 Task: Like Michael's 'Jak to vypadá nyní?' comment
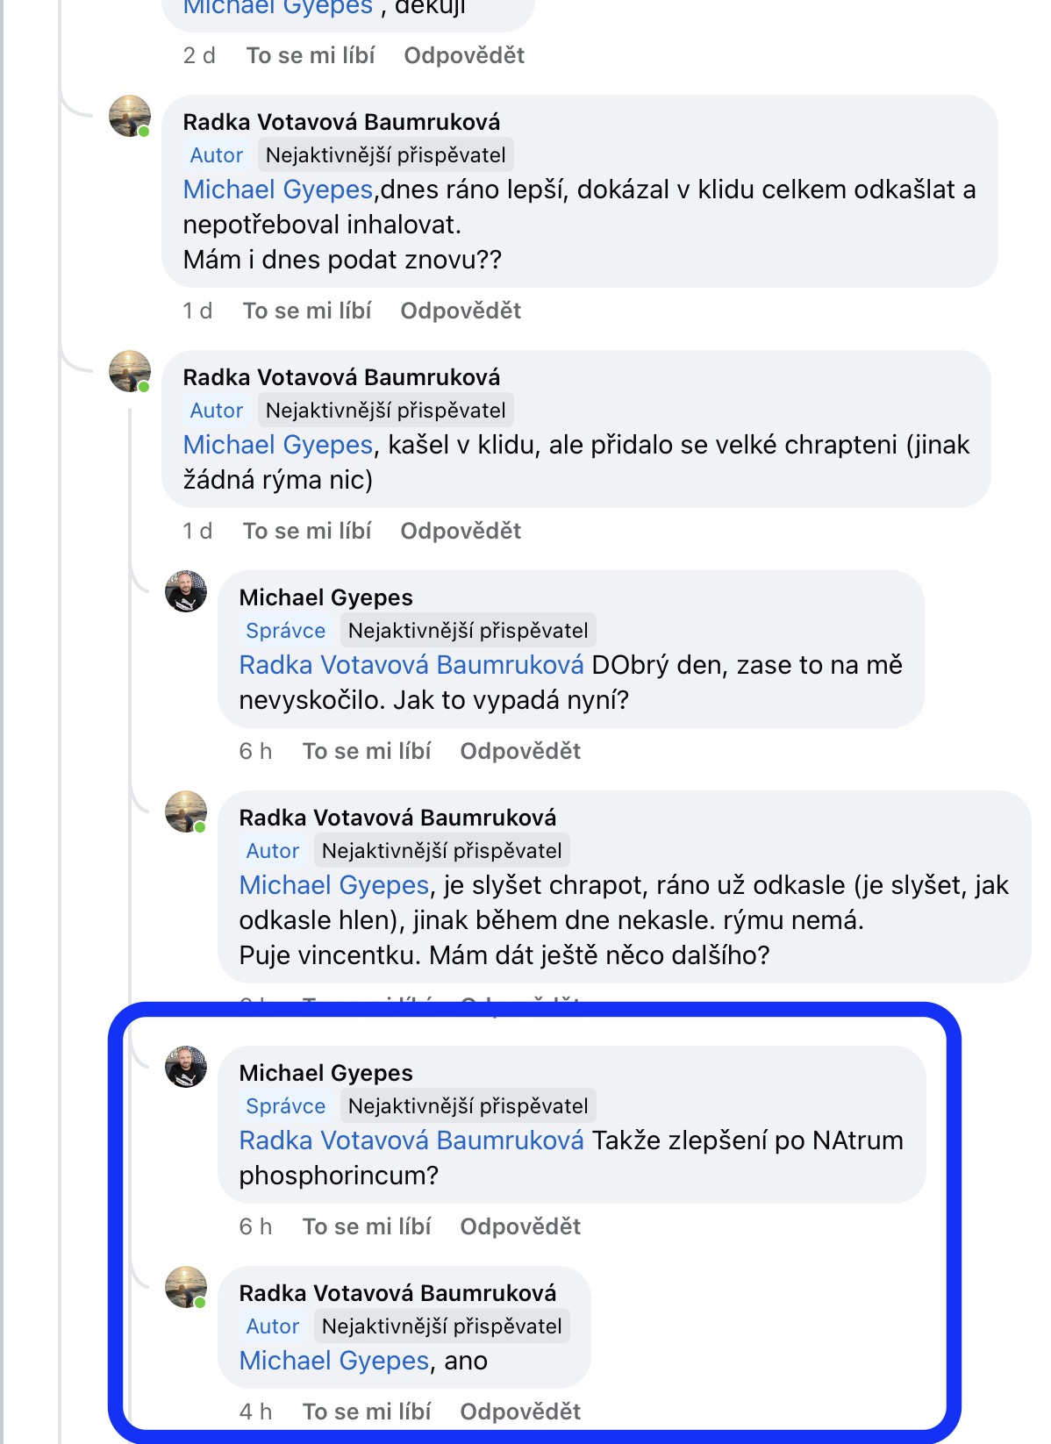coord(367,751)
